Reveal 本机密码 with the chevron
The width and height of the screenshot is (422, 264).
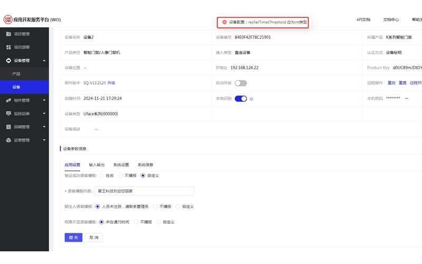pyautogui.click(x=406, y=98)
